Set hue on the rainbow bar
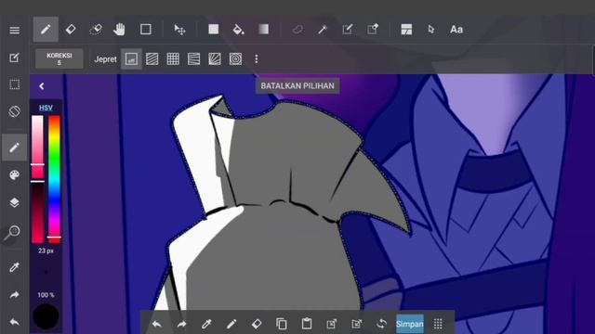This screenshot has height=334, width=595. [54, 179]
